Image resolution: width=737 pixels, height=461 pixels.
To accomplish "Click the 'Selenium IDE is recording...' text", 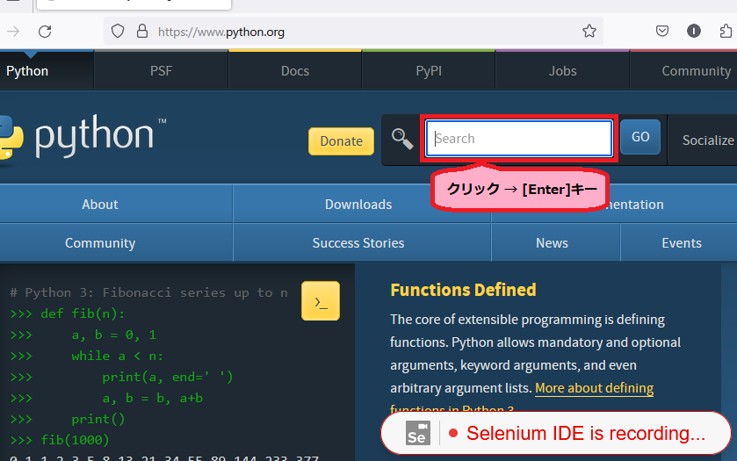I will (586, 433).
